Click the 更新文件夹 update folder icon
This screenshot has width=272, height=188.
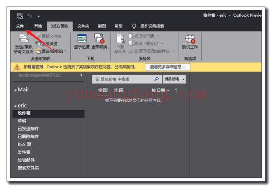pos(39,36)
